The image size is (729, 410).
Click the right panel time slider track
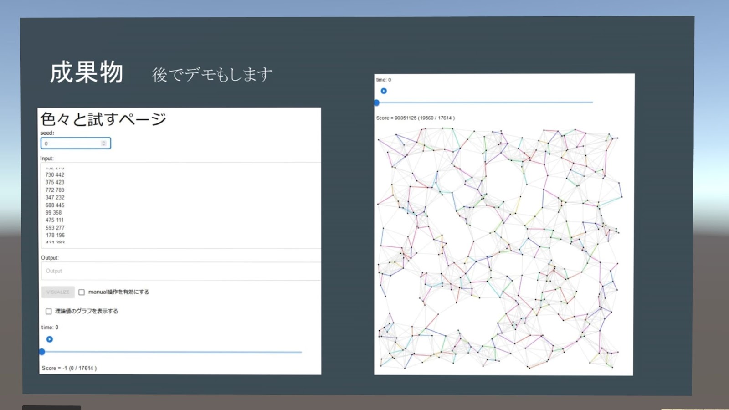click(x=485, y=102)
